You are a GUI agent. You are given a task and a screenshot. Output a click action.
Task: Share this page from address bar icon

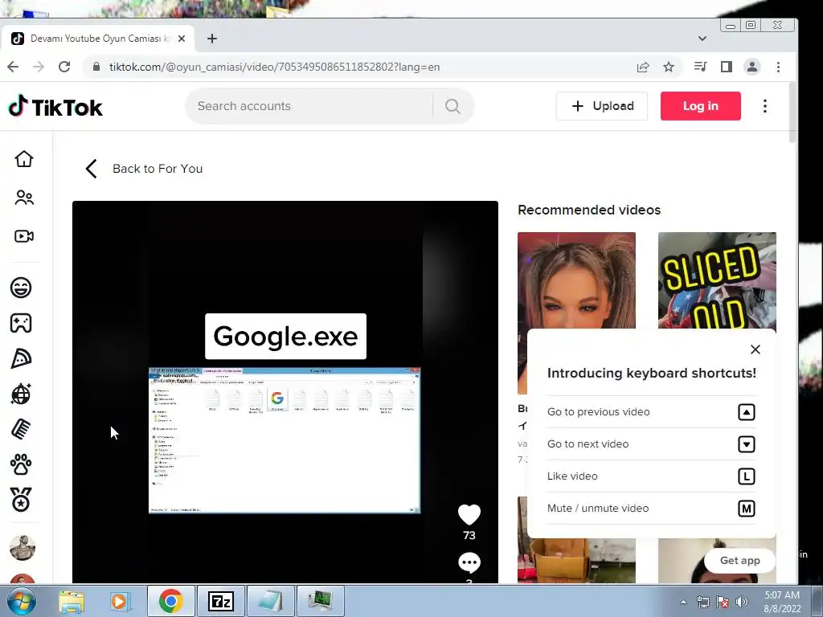(642, 67)
